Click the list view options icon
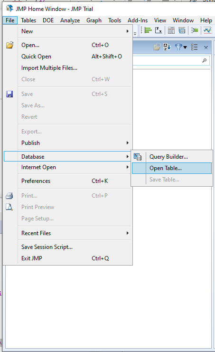The height and width of the screenshot is (352, 215). click(195, 47)
